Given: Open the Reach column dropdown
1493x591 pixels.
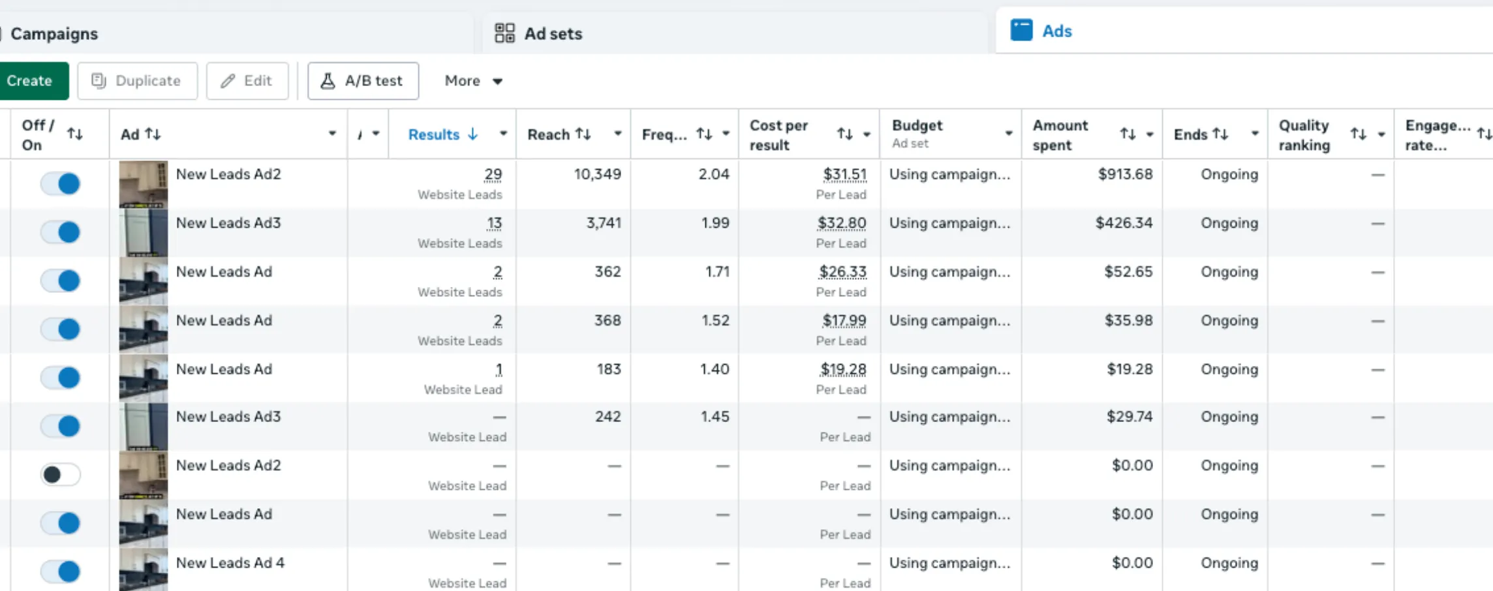Looking at the screenshot, I should click(x=617, y=134).
